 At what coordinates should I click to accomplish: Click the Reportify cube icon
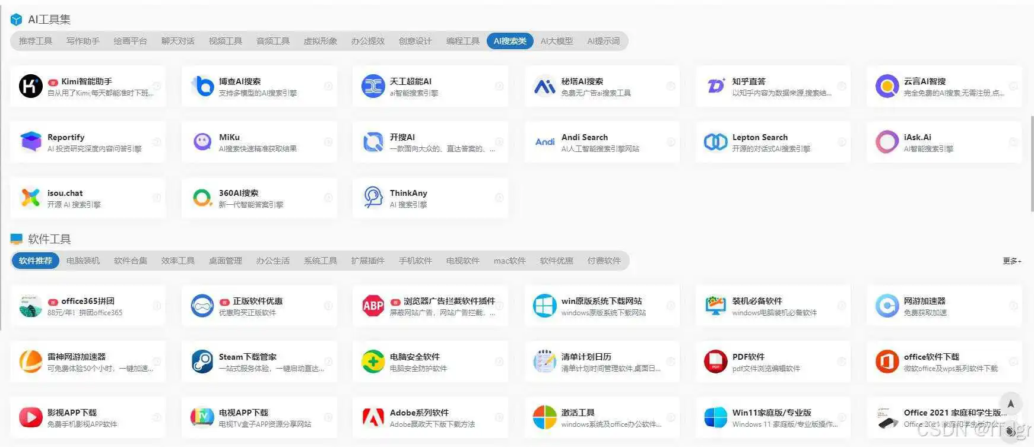(x=30, y=142)
